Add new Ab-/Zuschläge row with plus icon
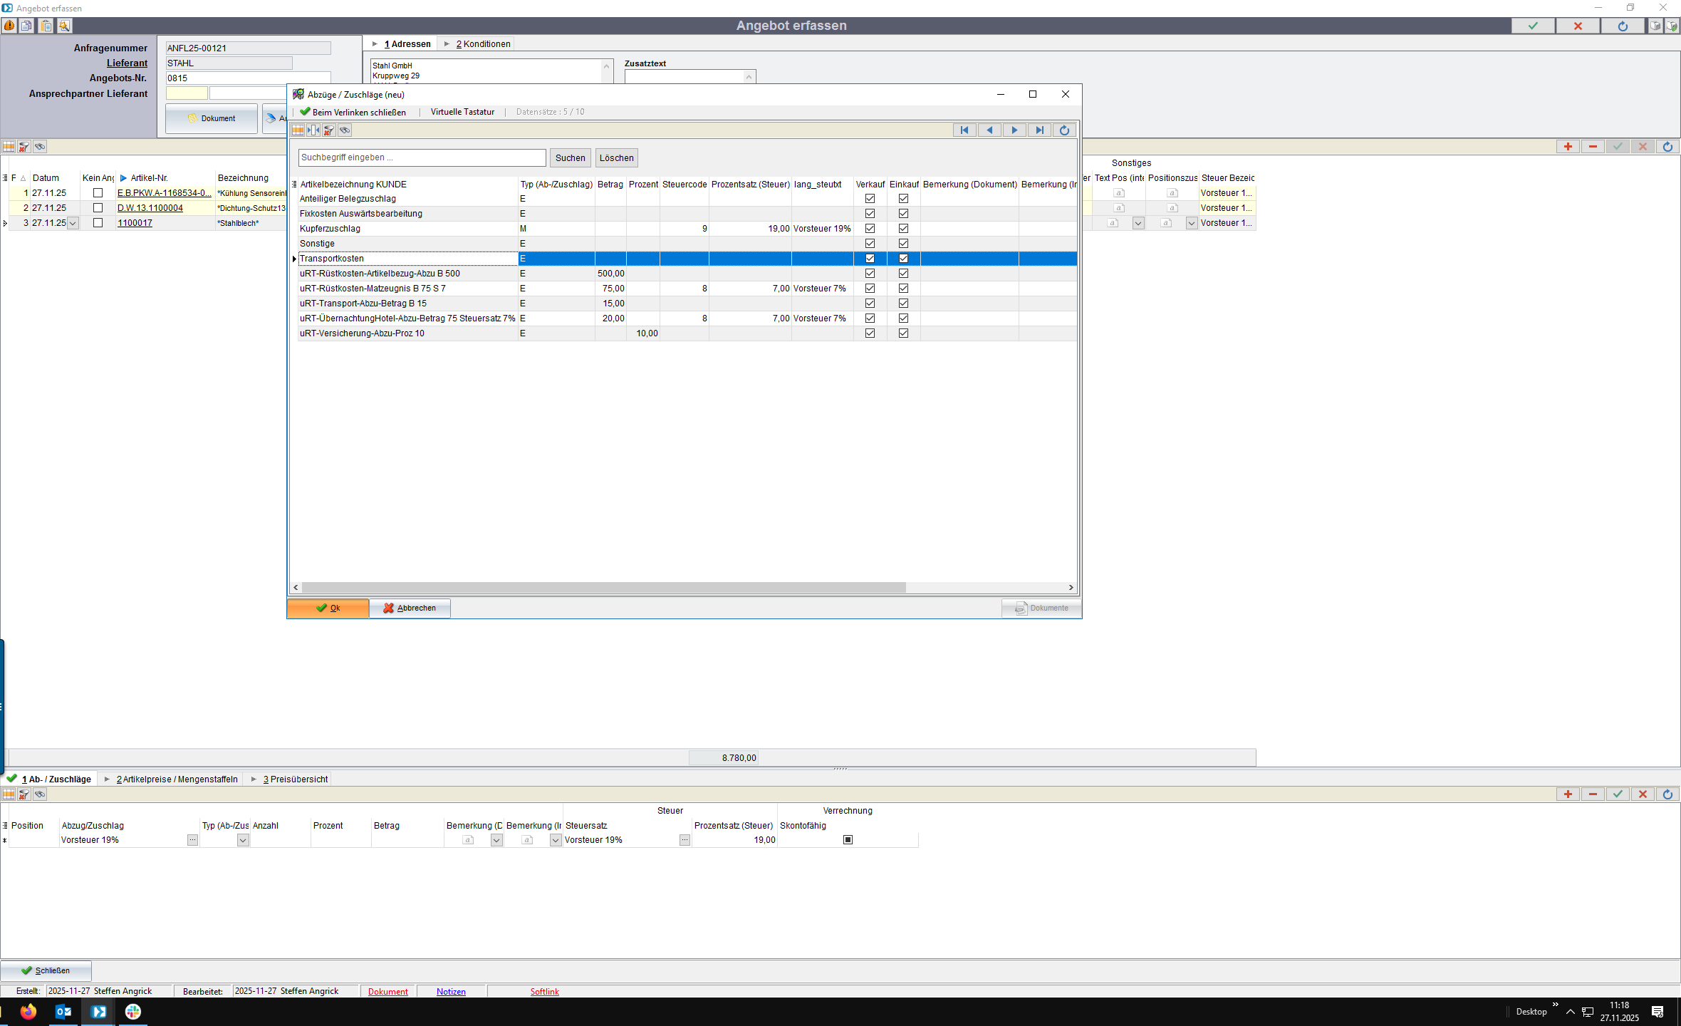The image size is (1681, 1026). [x=1567, y=794]
